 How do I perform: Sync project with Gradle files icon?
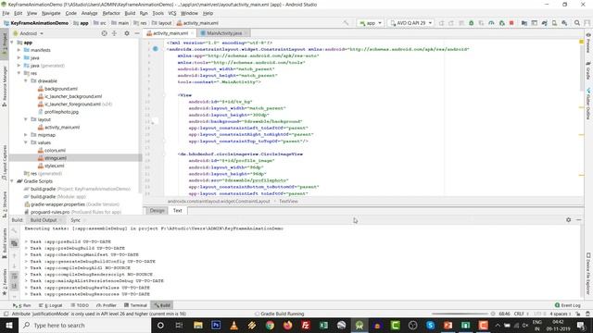[544, 23]
